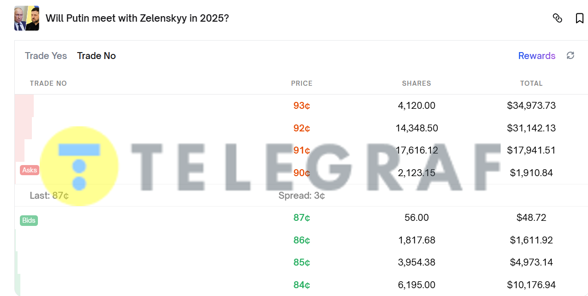Click the Bids label badge
Screen dimensions: 588x296
[29, 220]
